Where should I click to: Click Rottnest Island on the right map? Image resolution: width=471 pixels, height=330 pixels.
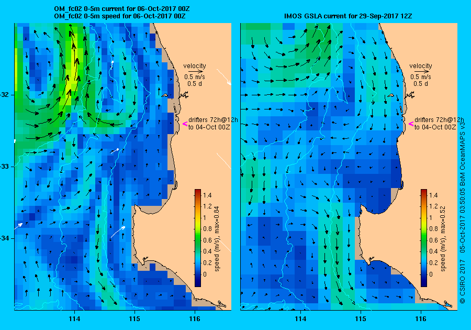[391, 95]
